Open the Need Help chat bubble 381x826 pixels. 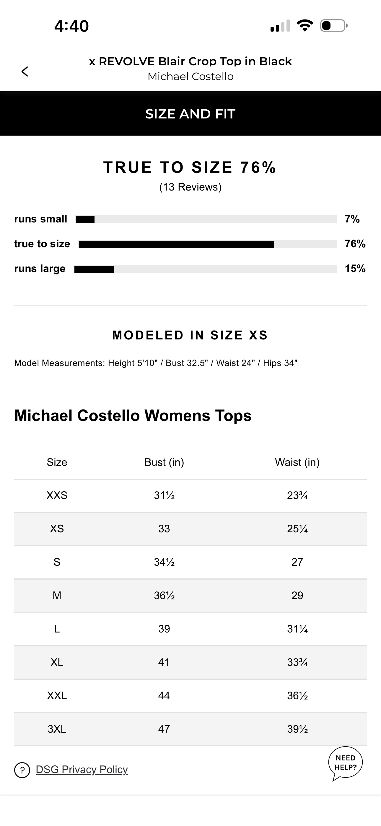pos(345,763)
